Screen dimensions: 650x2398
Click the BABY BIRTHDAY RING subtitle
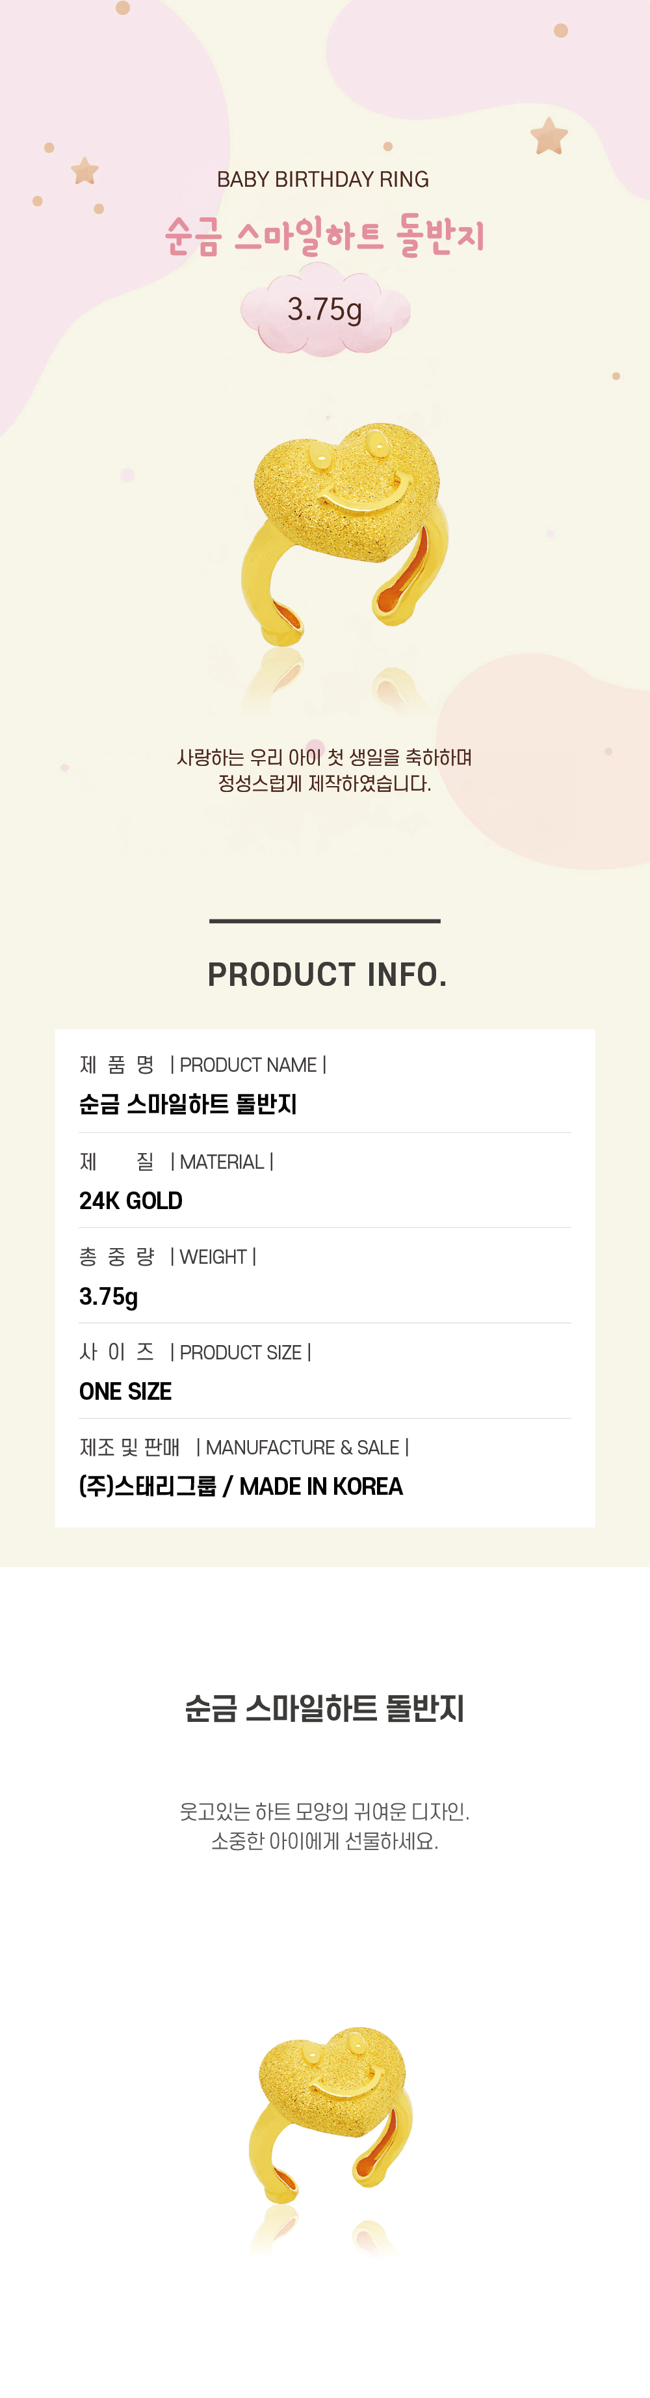[322, 180]
